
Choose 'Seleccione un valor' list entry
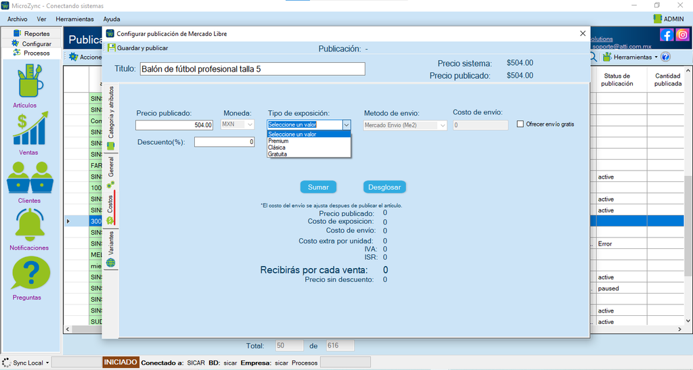(309, 134)
